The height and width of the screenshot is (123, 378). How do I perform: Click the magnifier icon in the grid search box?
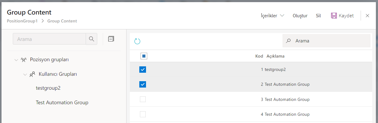pyautogui.click(x=288, y=41)
